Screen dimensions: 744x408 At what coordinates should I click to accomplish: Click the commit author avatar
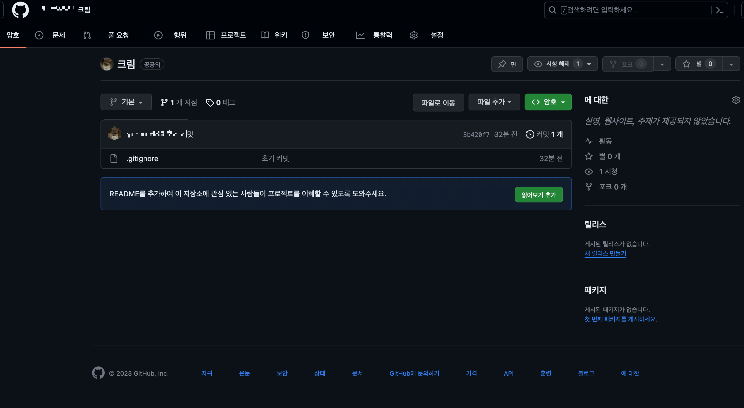pos(114,134)
